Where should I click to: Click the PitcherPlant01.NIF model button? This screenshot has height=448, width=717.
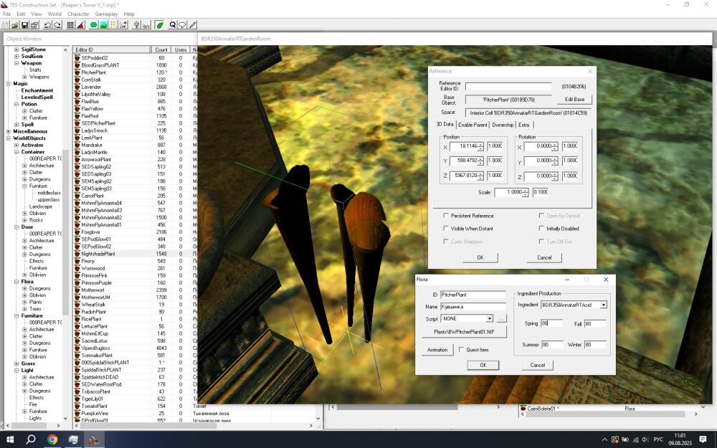[464, 332]
